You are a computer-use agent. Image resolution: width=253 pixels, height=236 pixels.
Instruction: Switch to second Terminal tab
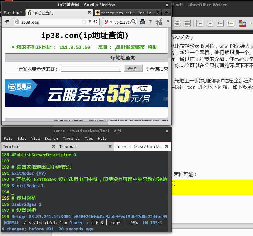coord(86,147)
